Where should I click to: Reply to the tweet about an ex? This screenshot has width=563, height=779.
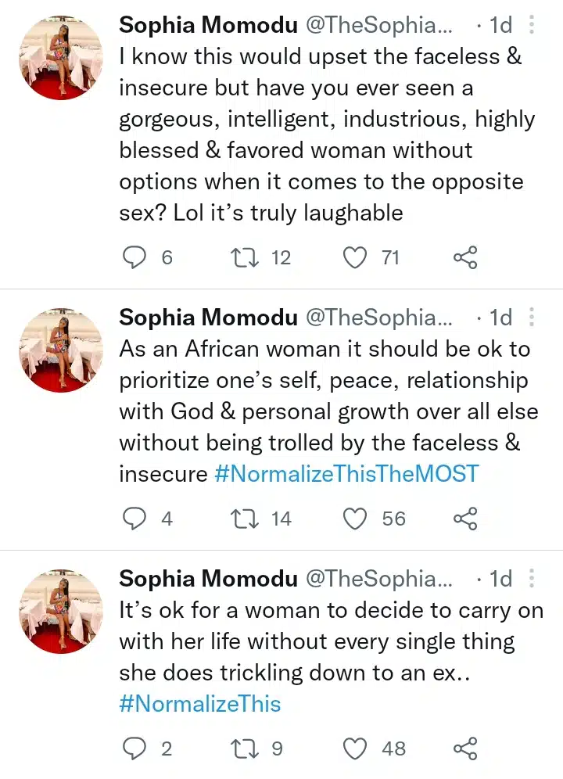tap(137, 748)
